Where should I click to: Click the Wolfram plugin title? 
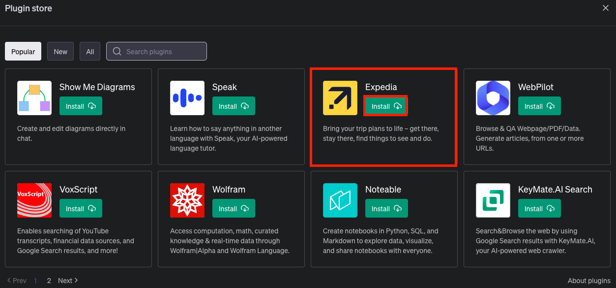[x=229, y=190]
